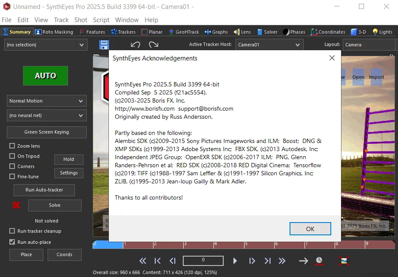Click the save disk icon in toolbar
The image size is (398, 277).
104,45
